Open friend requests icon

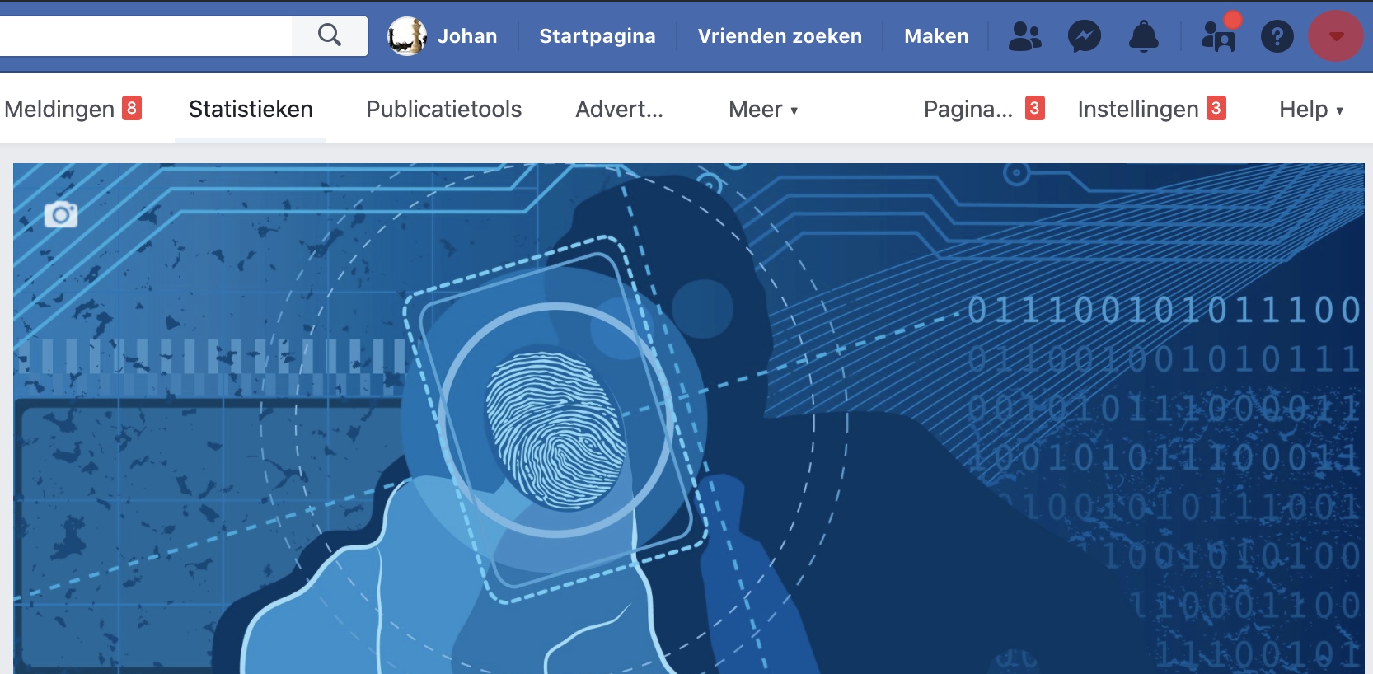[1024, 36]
